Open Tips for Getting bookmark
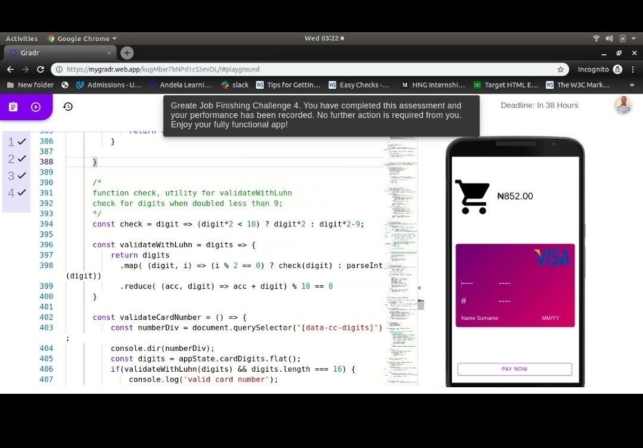643x448 pixels. 288,85
